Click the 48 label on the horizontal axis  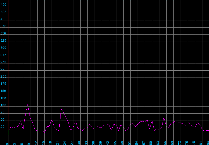[122, 143]
